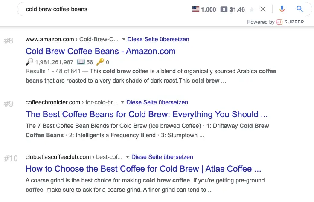314x202 pixels.
Task: Click the dollar sign CPC icon
Action: [224, 9]
